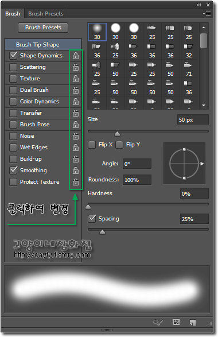Click the Size slider handle
Screen dimensions: 218x337
pyautogui.click(x=117, y=134)
